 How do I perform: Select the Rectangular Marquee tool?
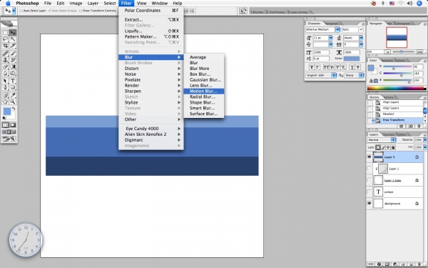(x=5, y=33)
